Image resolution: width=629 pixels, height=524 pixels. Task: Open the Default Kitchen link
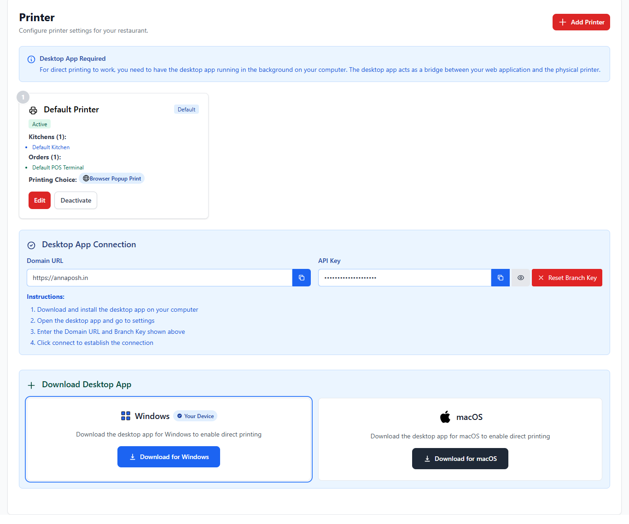51,147
